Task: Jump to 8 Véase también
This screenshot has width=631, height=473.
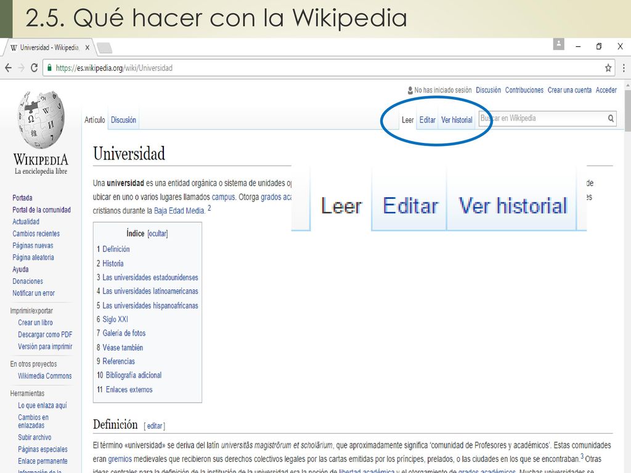Action: pyautogui.click(x=120, y=347)
